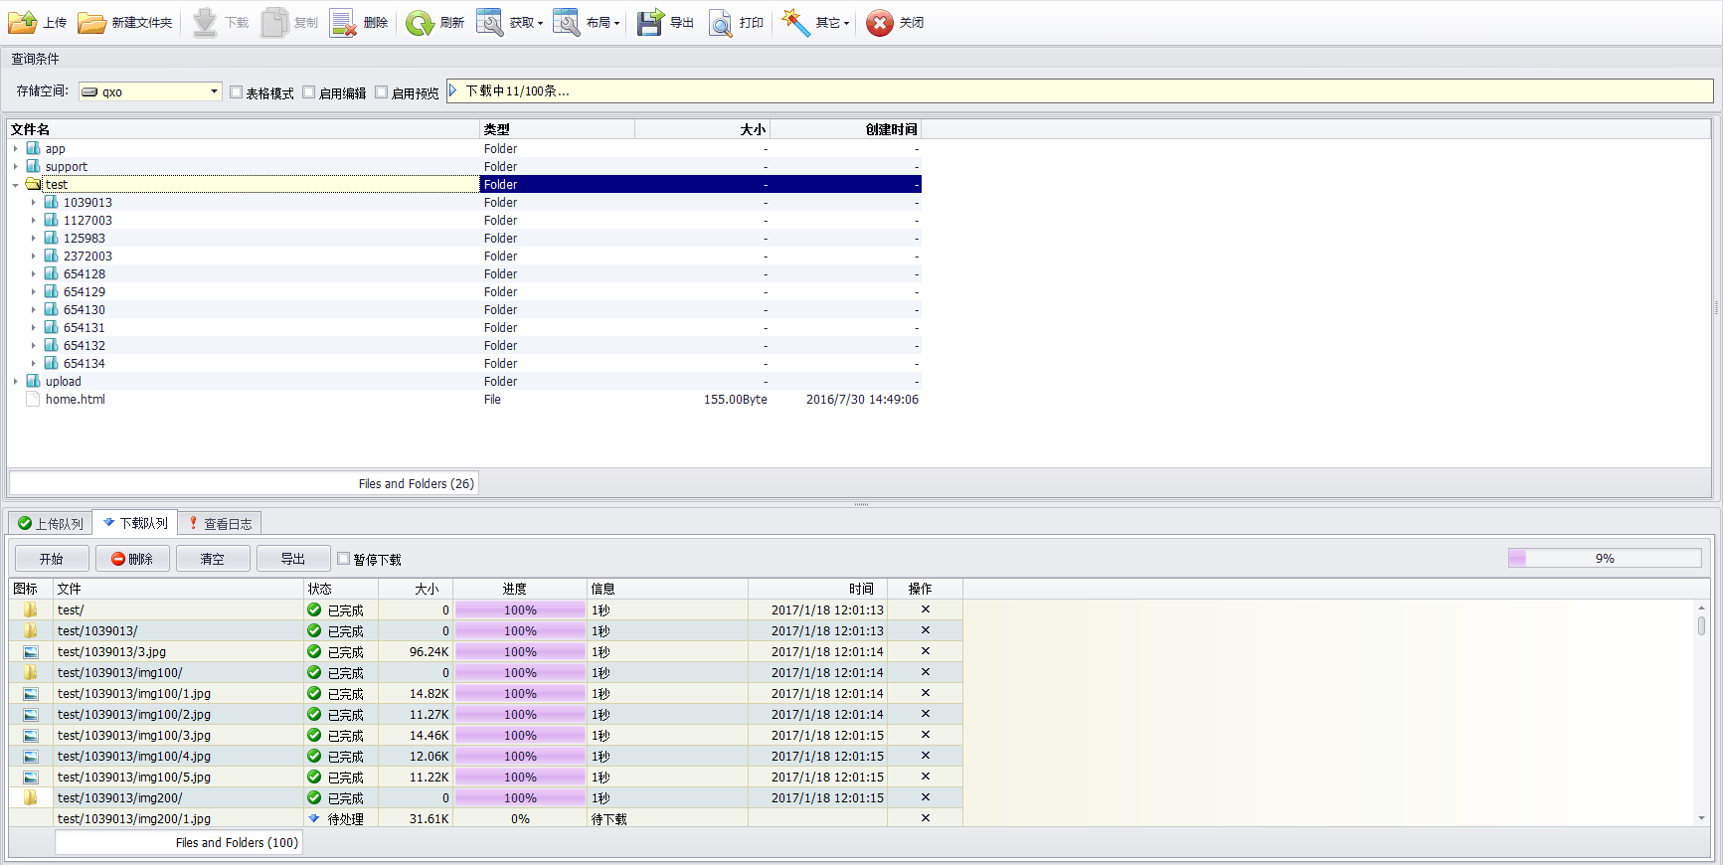Sort by creation time column header
The image size is (1723, 865).
coord(846,129)
